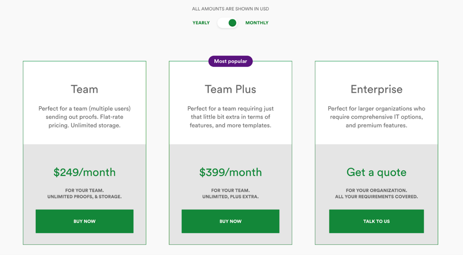Click the Most popular badge
Screen dimensions: 463x255
click(x=230, y=61)
